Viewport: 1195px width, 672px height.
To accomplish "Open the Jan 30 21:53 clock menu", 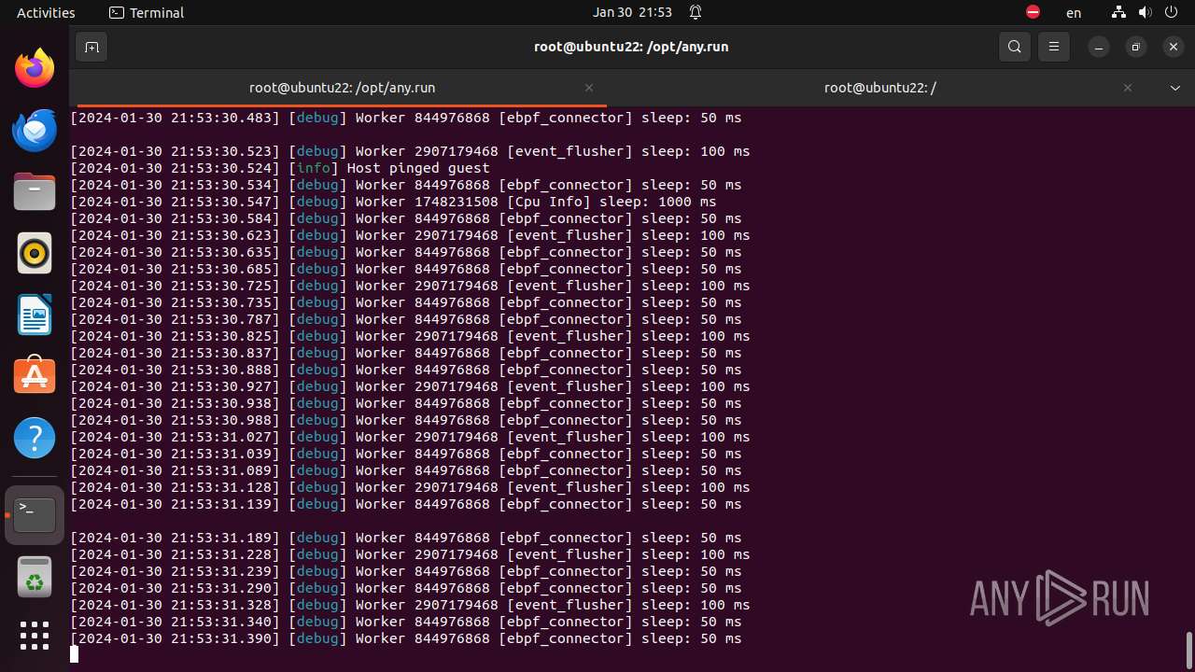I will pyautogui.click(x=632, y=12).
